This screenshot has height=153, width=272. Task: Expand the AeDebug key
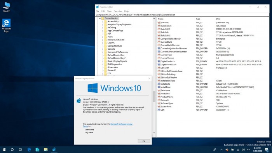[x=103, y=28]
